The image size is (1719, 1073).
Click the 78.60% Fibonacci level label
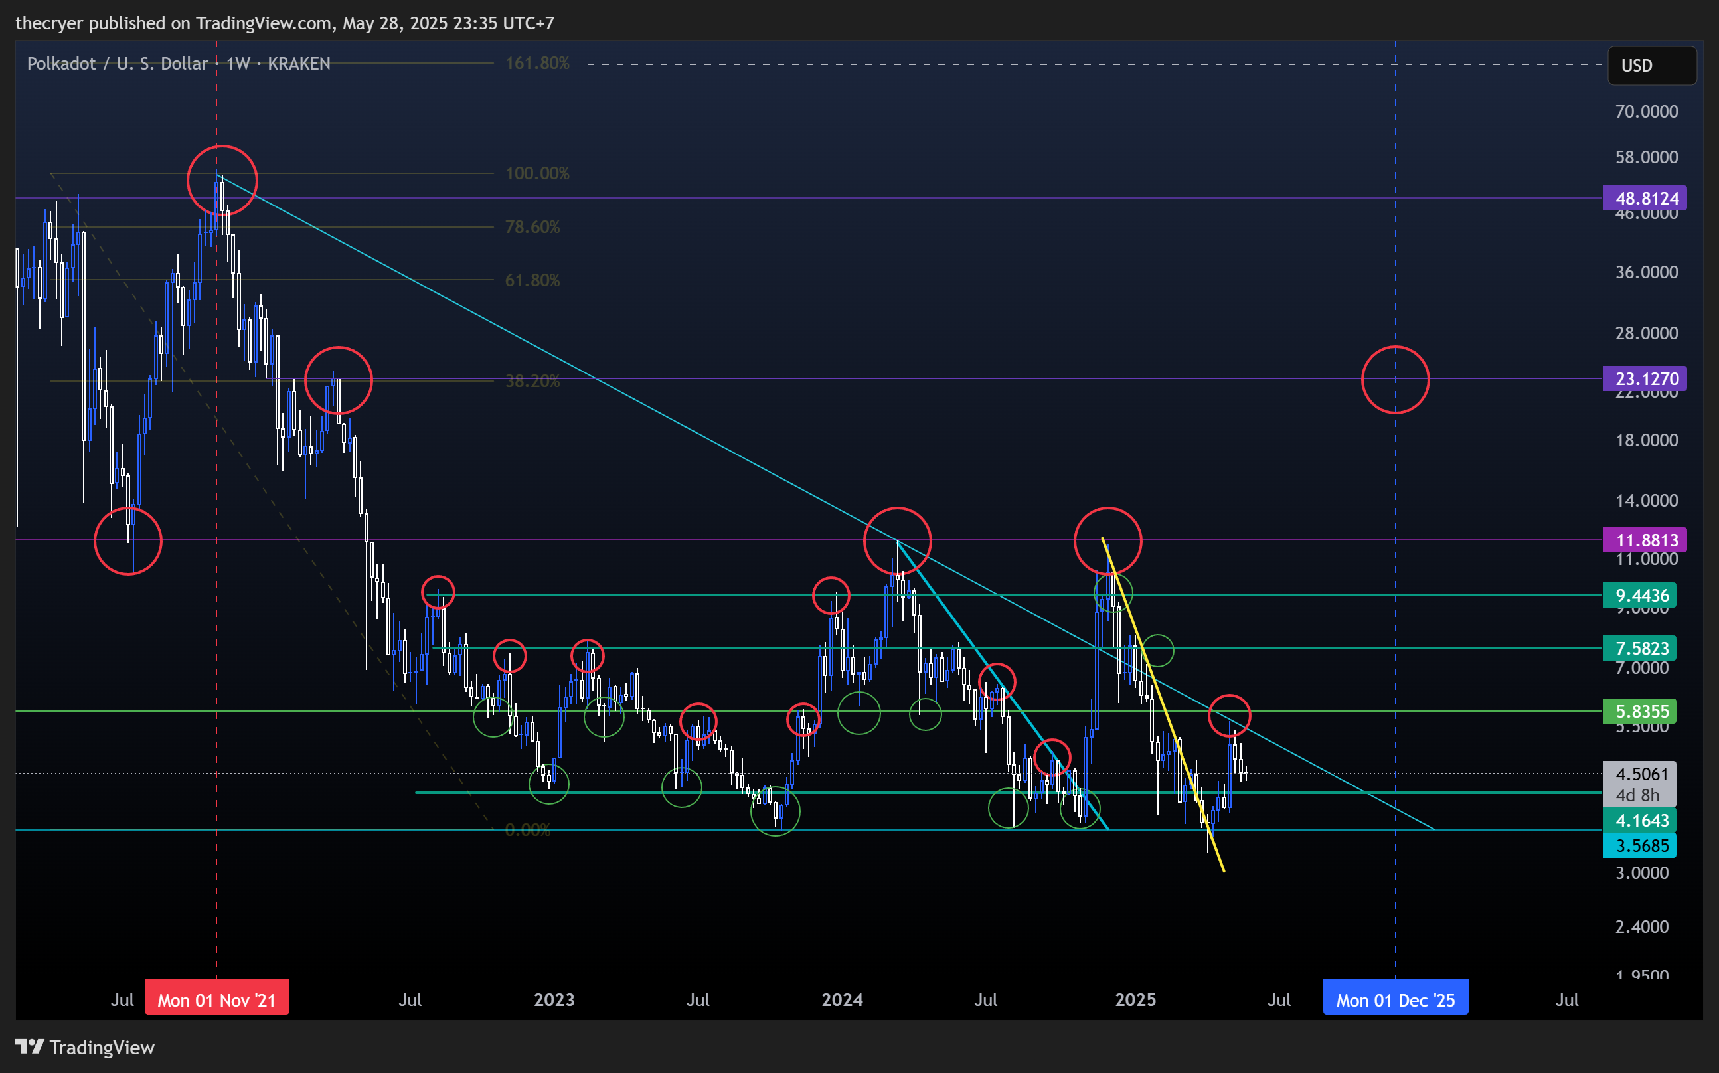pyautogui.click(x=532, y=227)
